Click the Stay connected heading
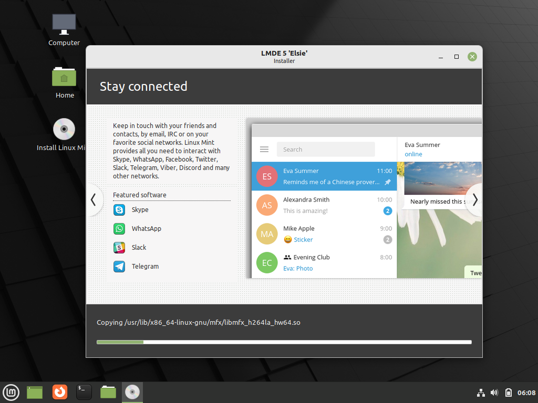Viewport: 538px width, 403px height. (143, 87)
